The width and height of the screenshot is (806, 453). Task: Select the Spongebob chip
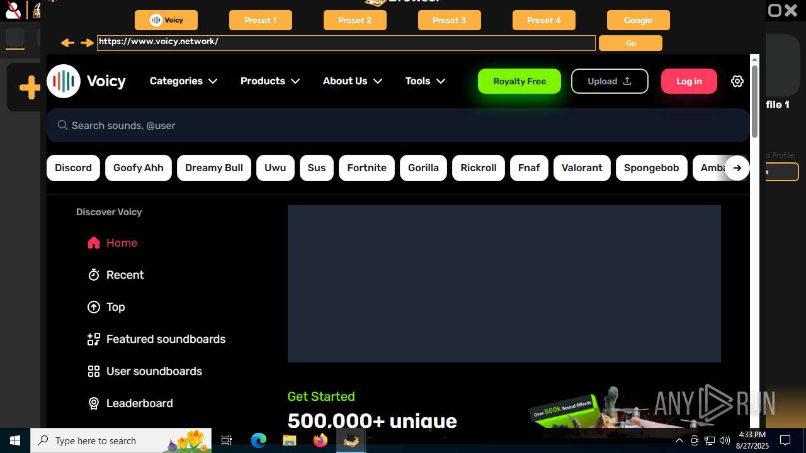tap(651, 168)
